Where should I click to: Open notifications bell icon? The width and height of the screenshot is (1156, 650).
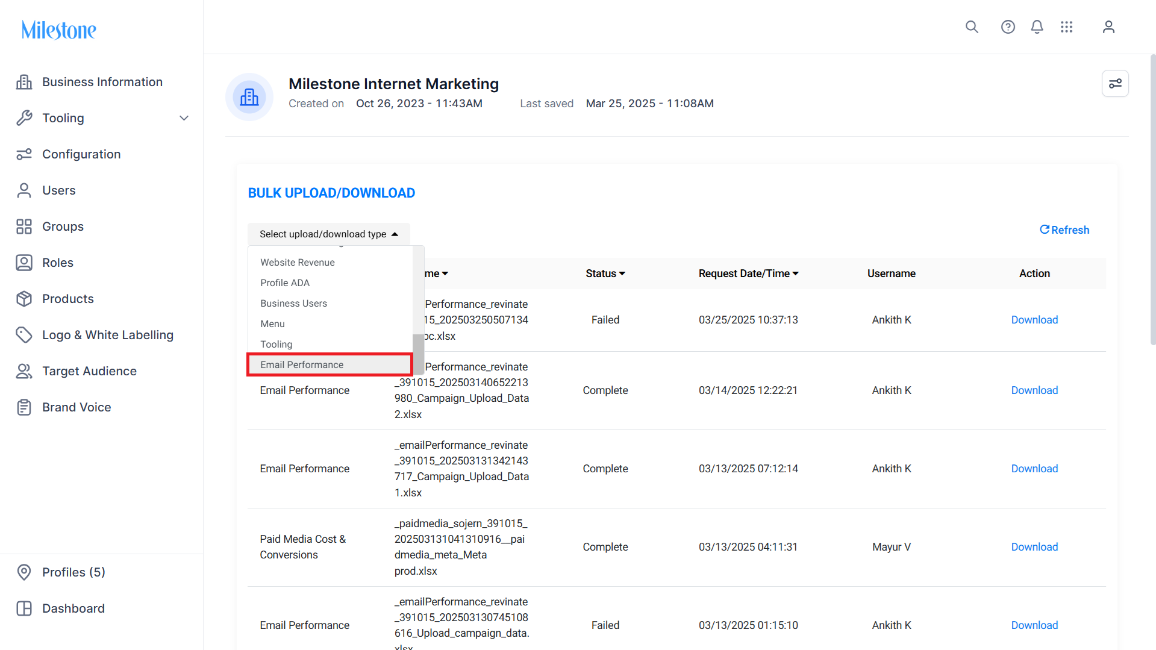point(1037,27)
